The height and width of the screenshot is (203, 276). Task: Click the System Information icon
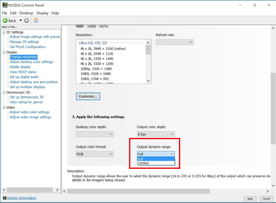[x=4, y=198]
